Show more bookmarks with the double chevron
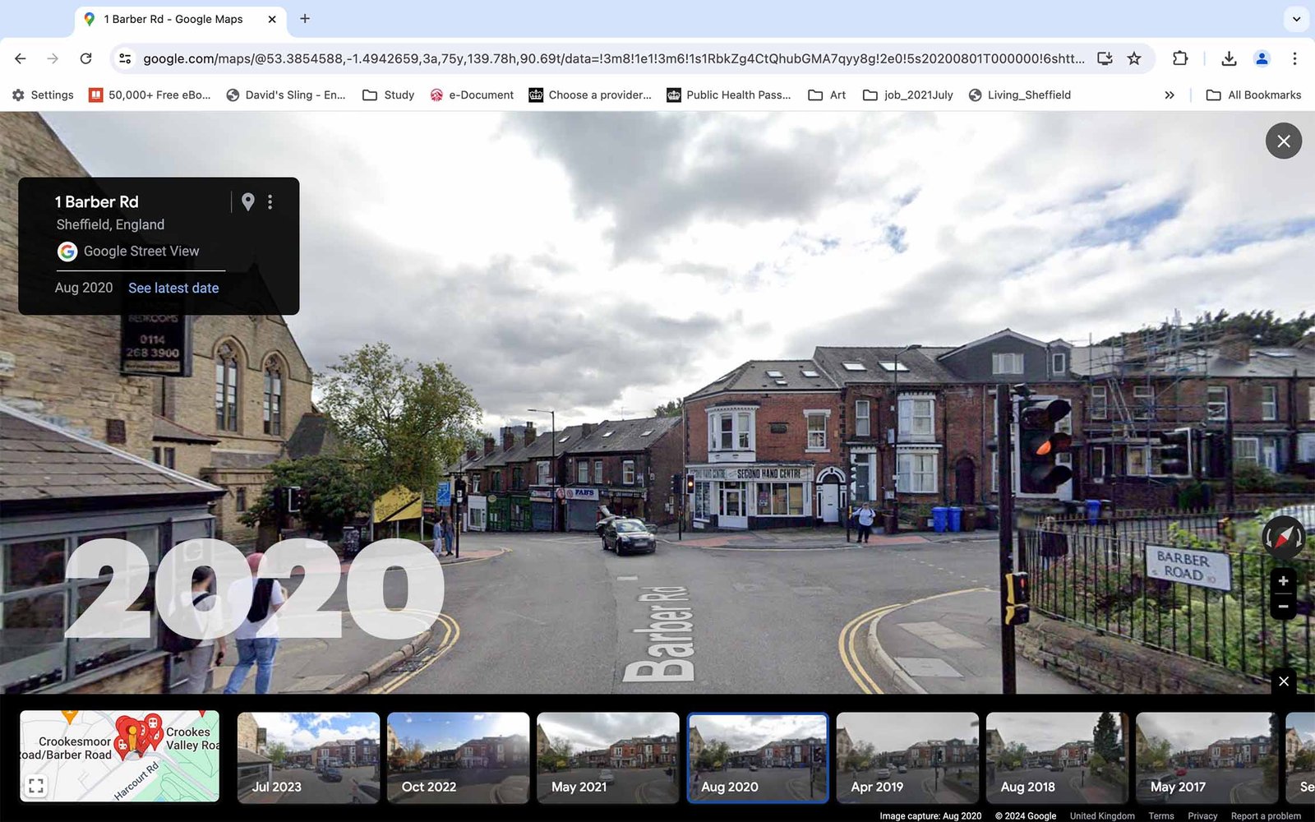The height and width of the screenshot is (822, 1315). click(1170, 95)
